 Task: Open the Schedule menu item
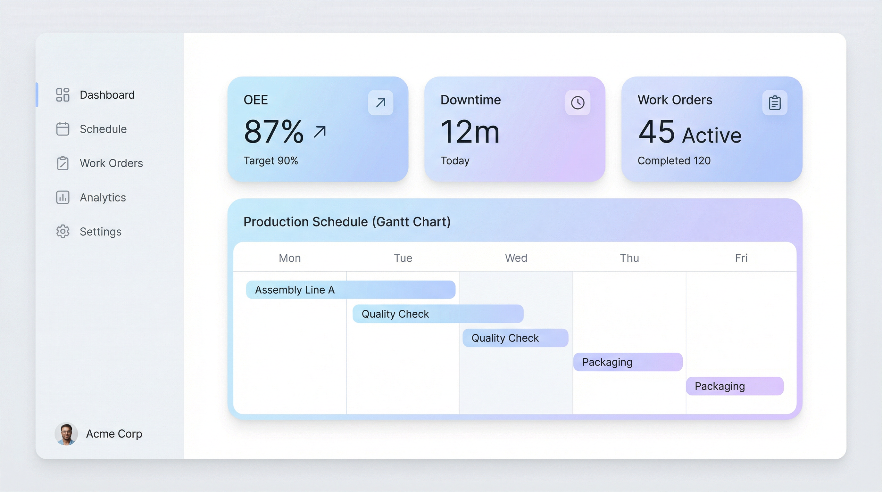[x=103, y=129]
